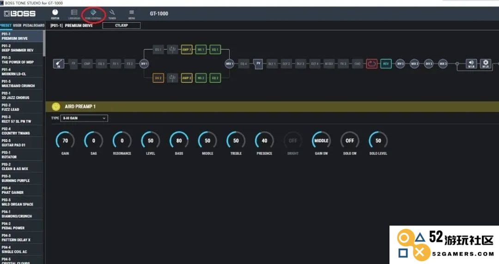
Task: Select the REV reverb block
Action: click(386, 64)
